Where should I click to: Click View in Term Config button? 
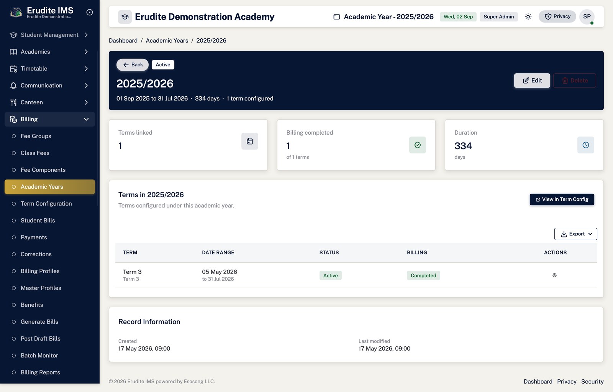(x=562, y=199)
